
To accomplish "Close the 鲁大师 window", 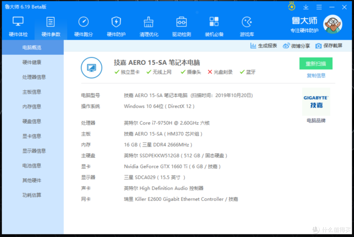I will 344,7.
